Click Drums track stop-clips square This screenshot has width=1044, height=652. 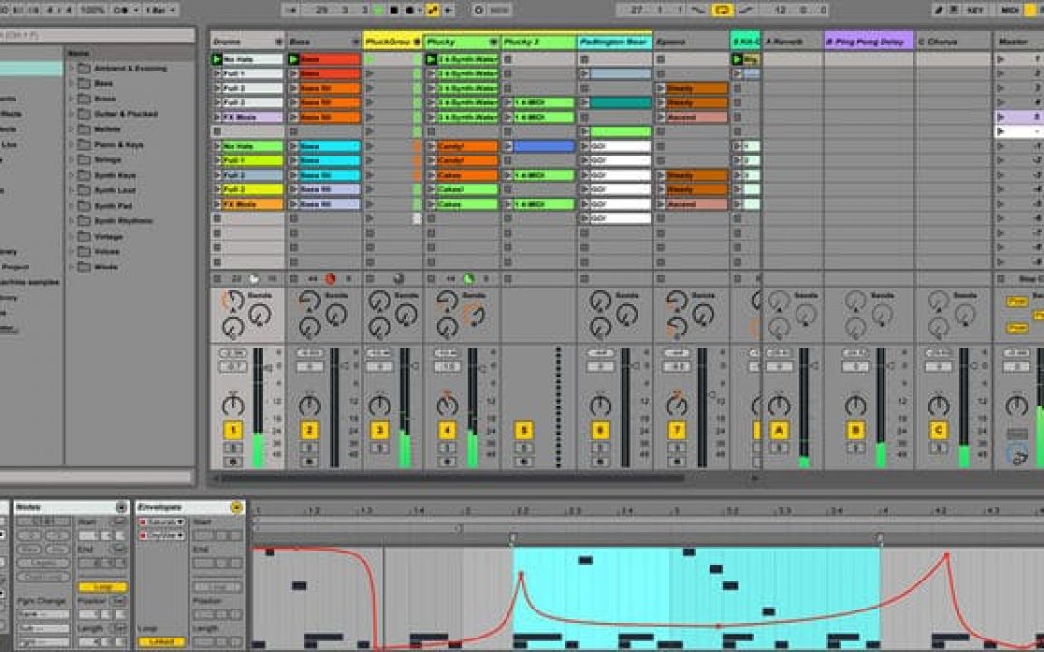tap(217, 279)
